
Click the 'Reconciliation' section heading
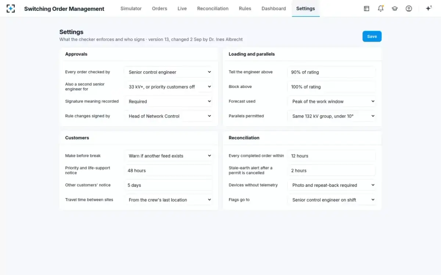click(x=244, y=138)
